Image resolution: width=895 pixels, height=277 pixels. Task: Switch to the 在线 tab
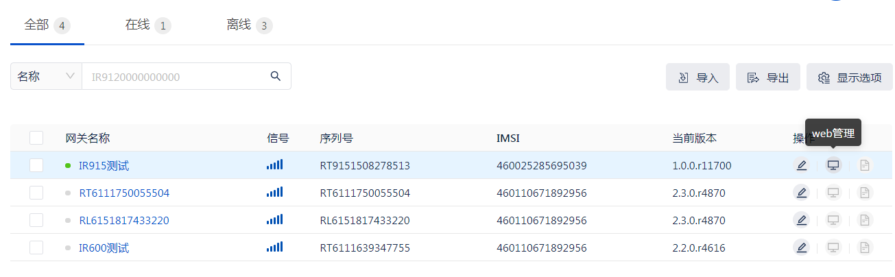click(147, 25)
